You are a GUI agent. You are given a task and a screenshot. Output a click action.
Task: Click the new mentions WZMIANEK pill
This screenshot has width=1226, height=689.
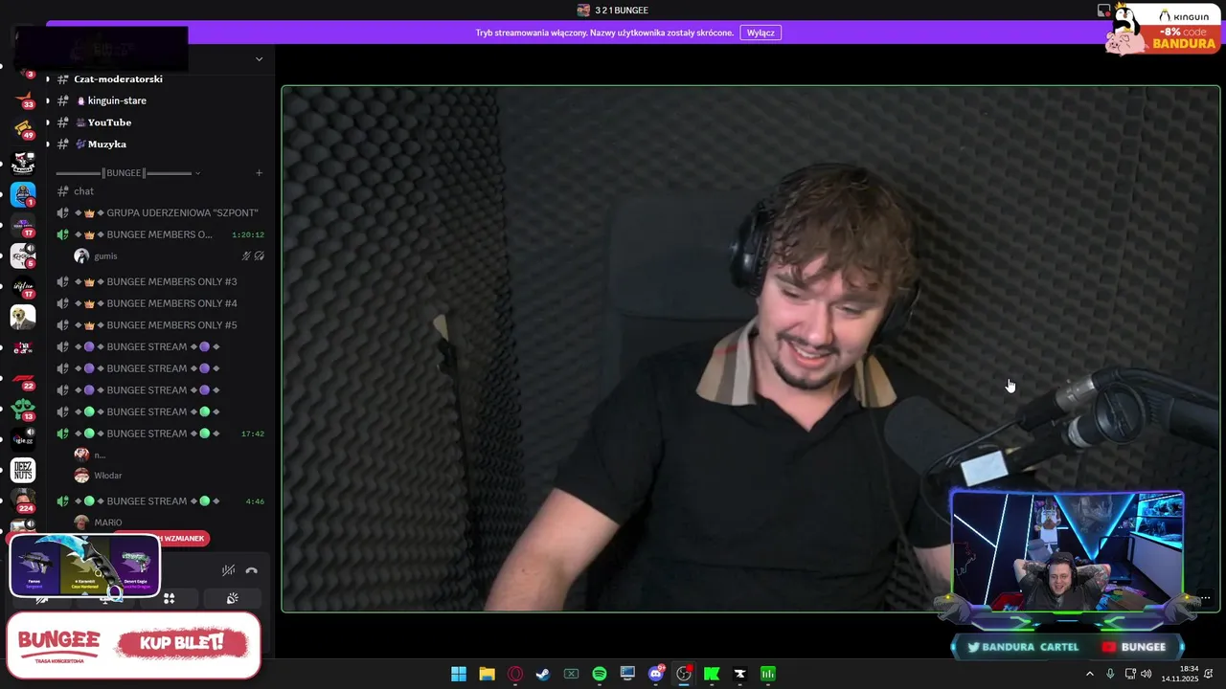[x=182, y=539]
